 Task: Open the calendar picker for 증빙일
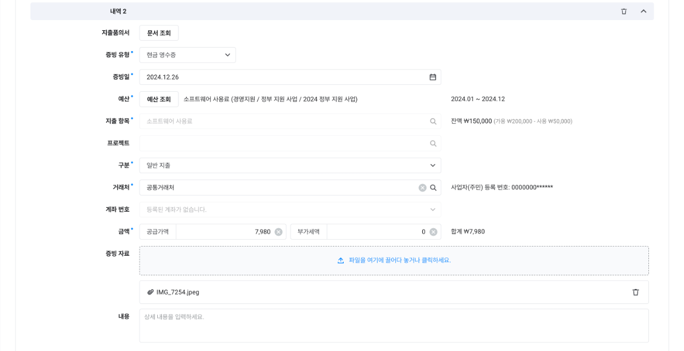pyautogui.click(x=433, y=77)
